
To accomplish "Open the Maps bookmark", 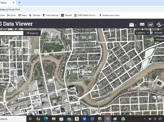I will [22, 15].
